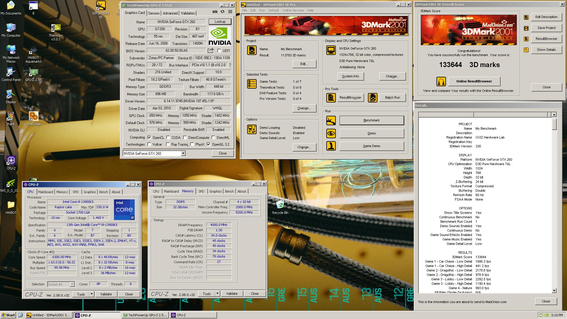
Task: Switch to TechPowerUp GPU-Z taskbar item
Action: pos(145,315)
